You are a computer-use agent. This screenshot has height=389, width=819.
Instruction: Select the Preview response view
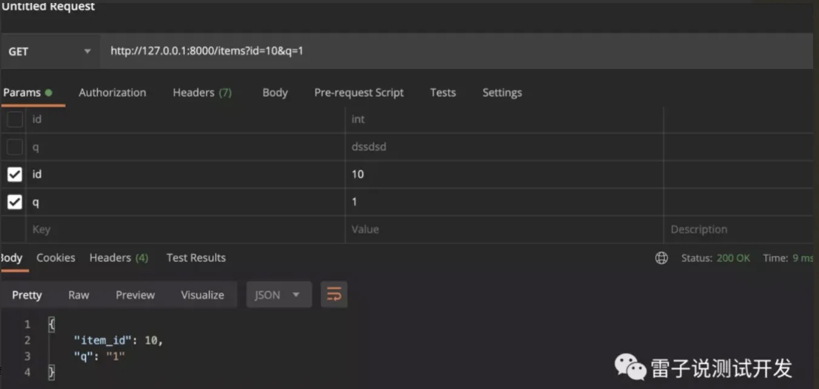coord(135,295)
